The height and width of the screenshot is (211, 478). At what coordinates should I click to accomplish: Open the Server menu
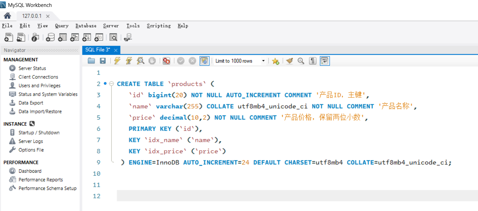[111, 26]
